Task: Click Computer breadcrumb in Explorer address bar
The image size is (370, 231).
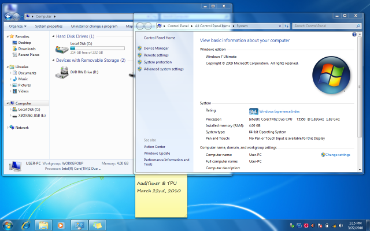Action: pos(43,17)
